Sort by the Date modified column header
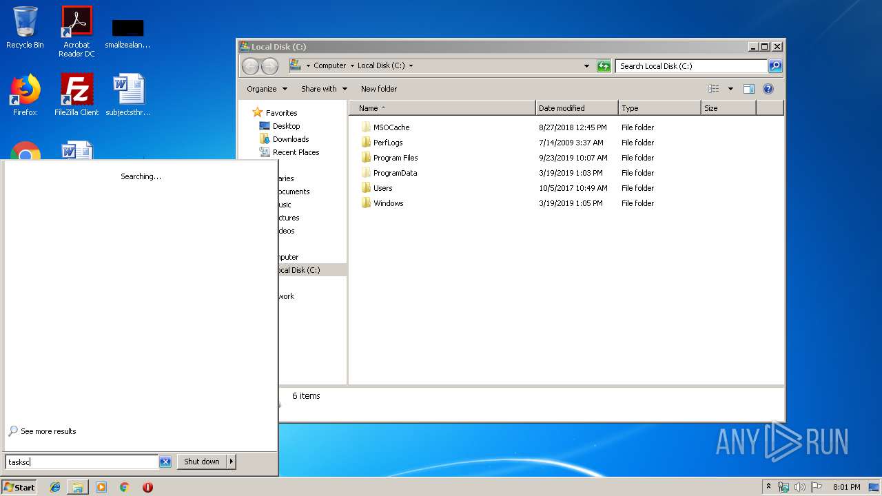 click(577, 108)
